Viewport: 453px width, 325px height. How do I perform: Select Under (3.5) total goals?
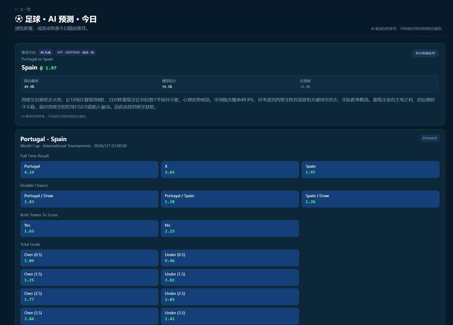pos(230,316)
